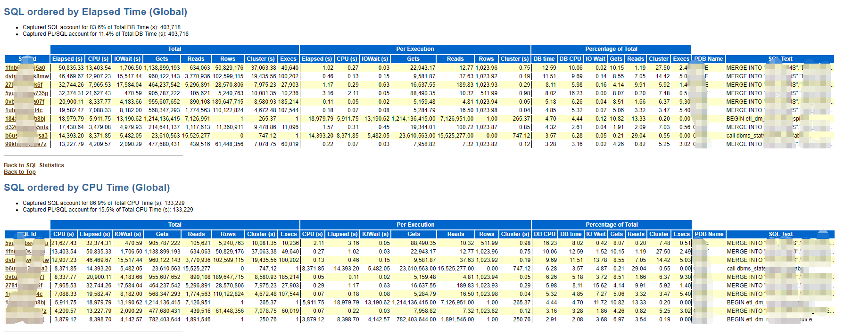Select CPU value 21,627.43 in CPU Time table
Viewport: 844px width, 335px height.
(64, 243)
